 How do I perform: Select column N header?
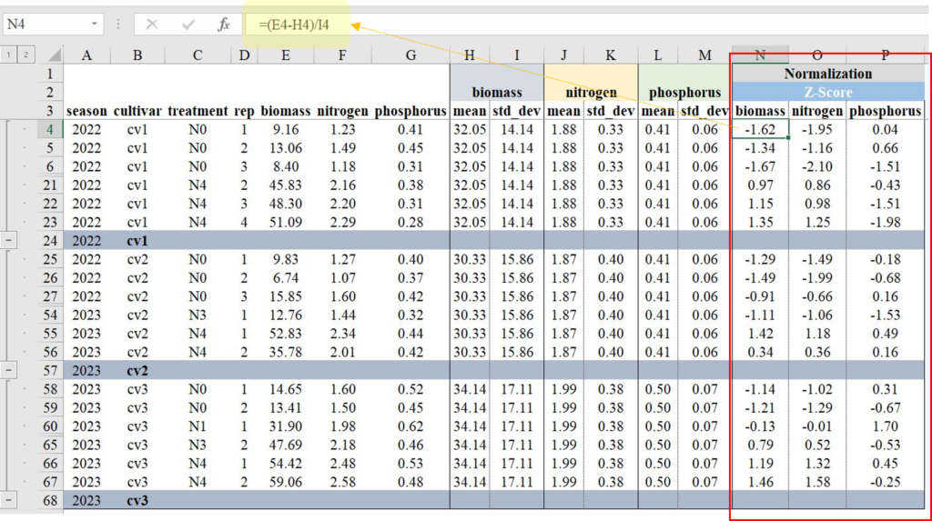[x=760, y=55]
